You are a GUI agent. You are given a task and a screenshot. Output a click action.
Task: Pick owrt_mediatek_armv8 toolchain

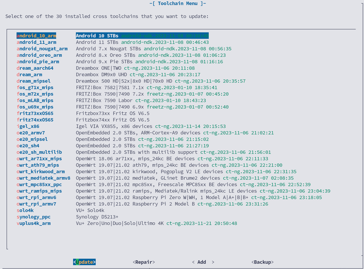43,178
